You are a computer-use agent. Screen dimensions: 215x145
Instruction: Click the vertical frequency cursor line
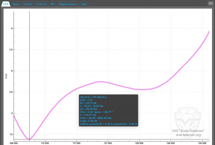tap(29, 67)
